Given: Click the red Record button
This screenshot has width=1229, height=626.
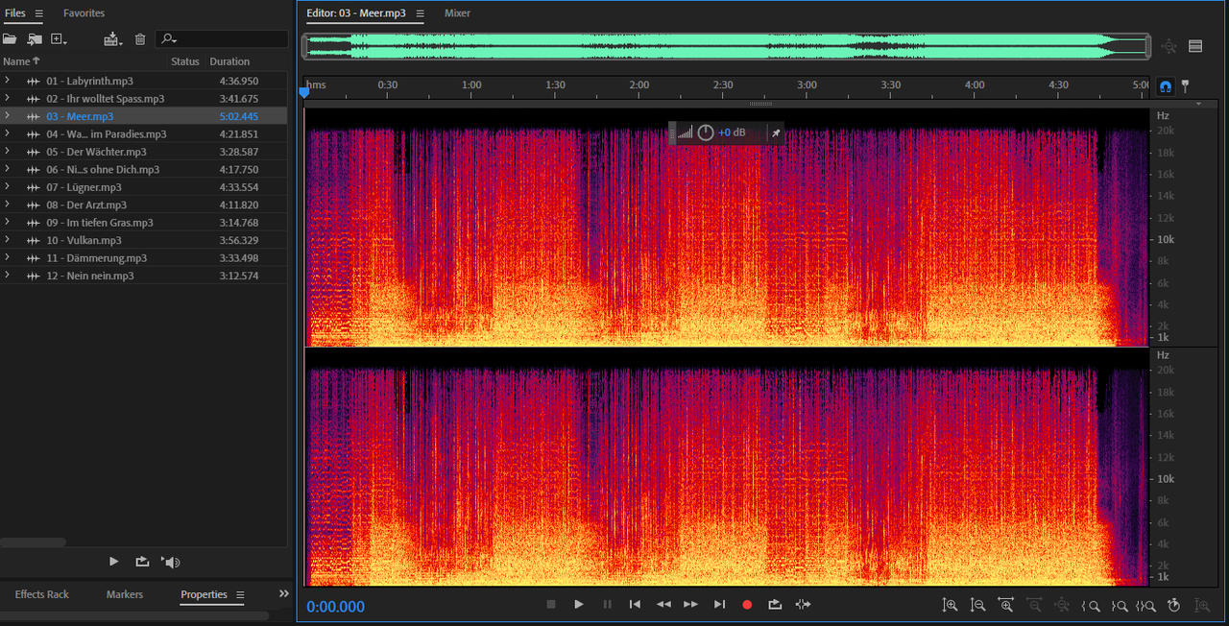Looking at the screenshot, I should (x=747, y=604).
